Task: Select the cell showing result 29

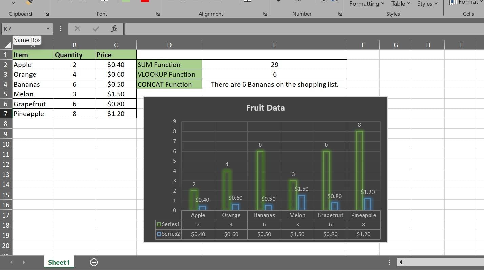Action: click(x=275, y=65)
